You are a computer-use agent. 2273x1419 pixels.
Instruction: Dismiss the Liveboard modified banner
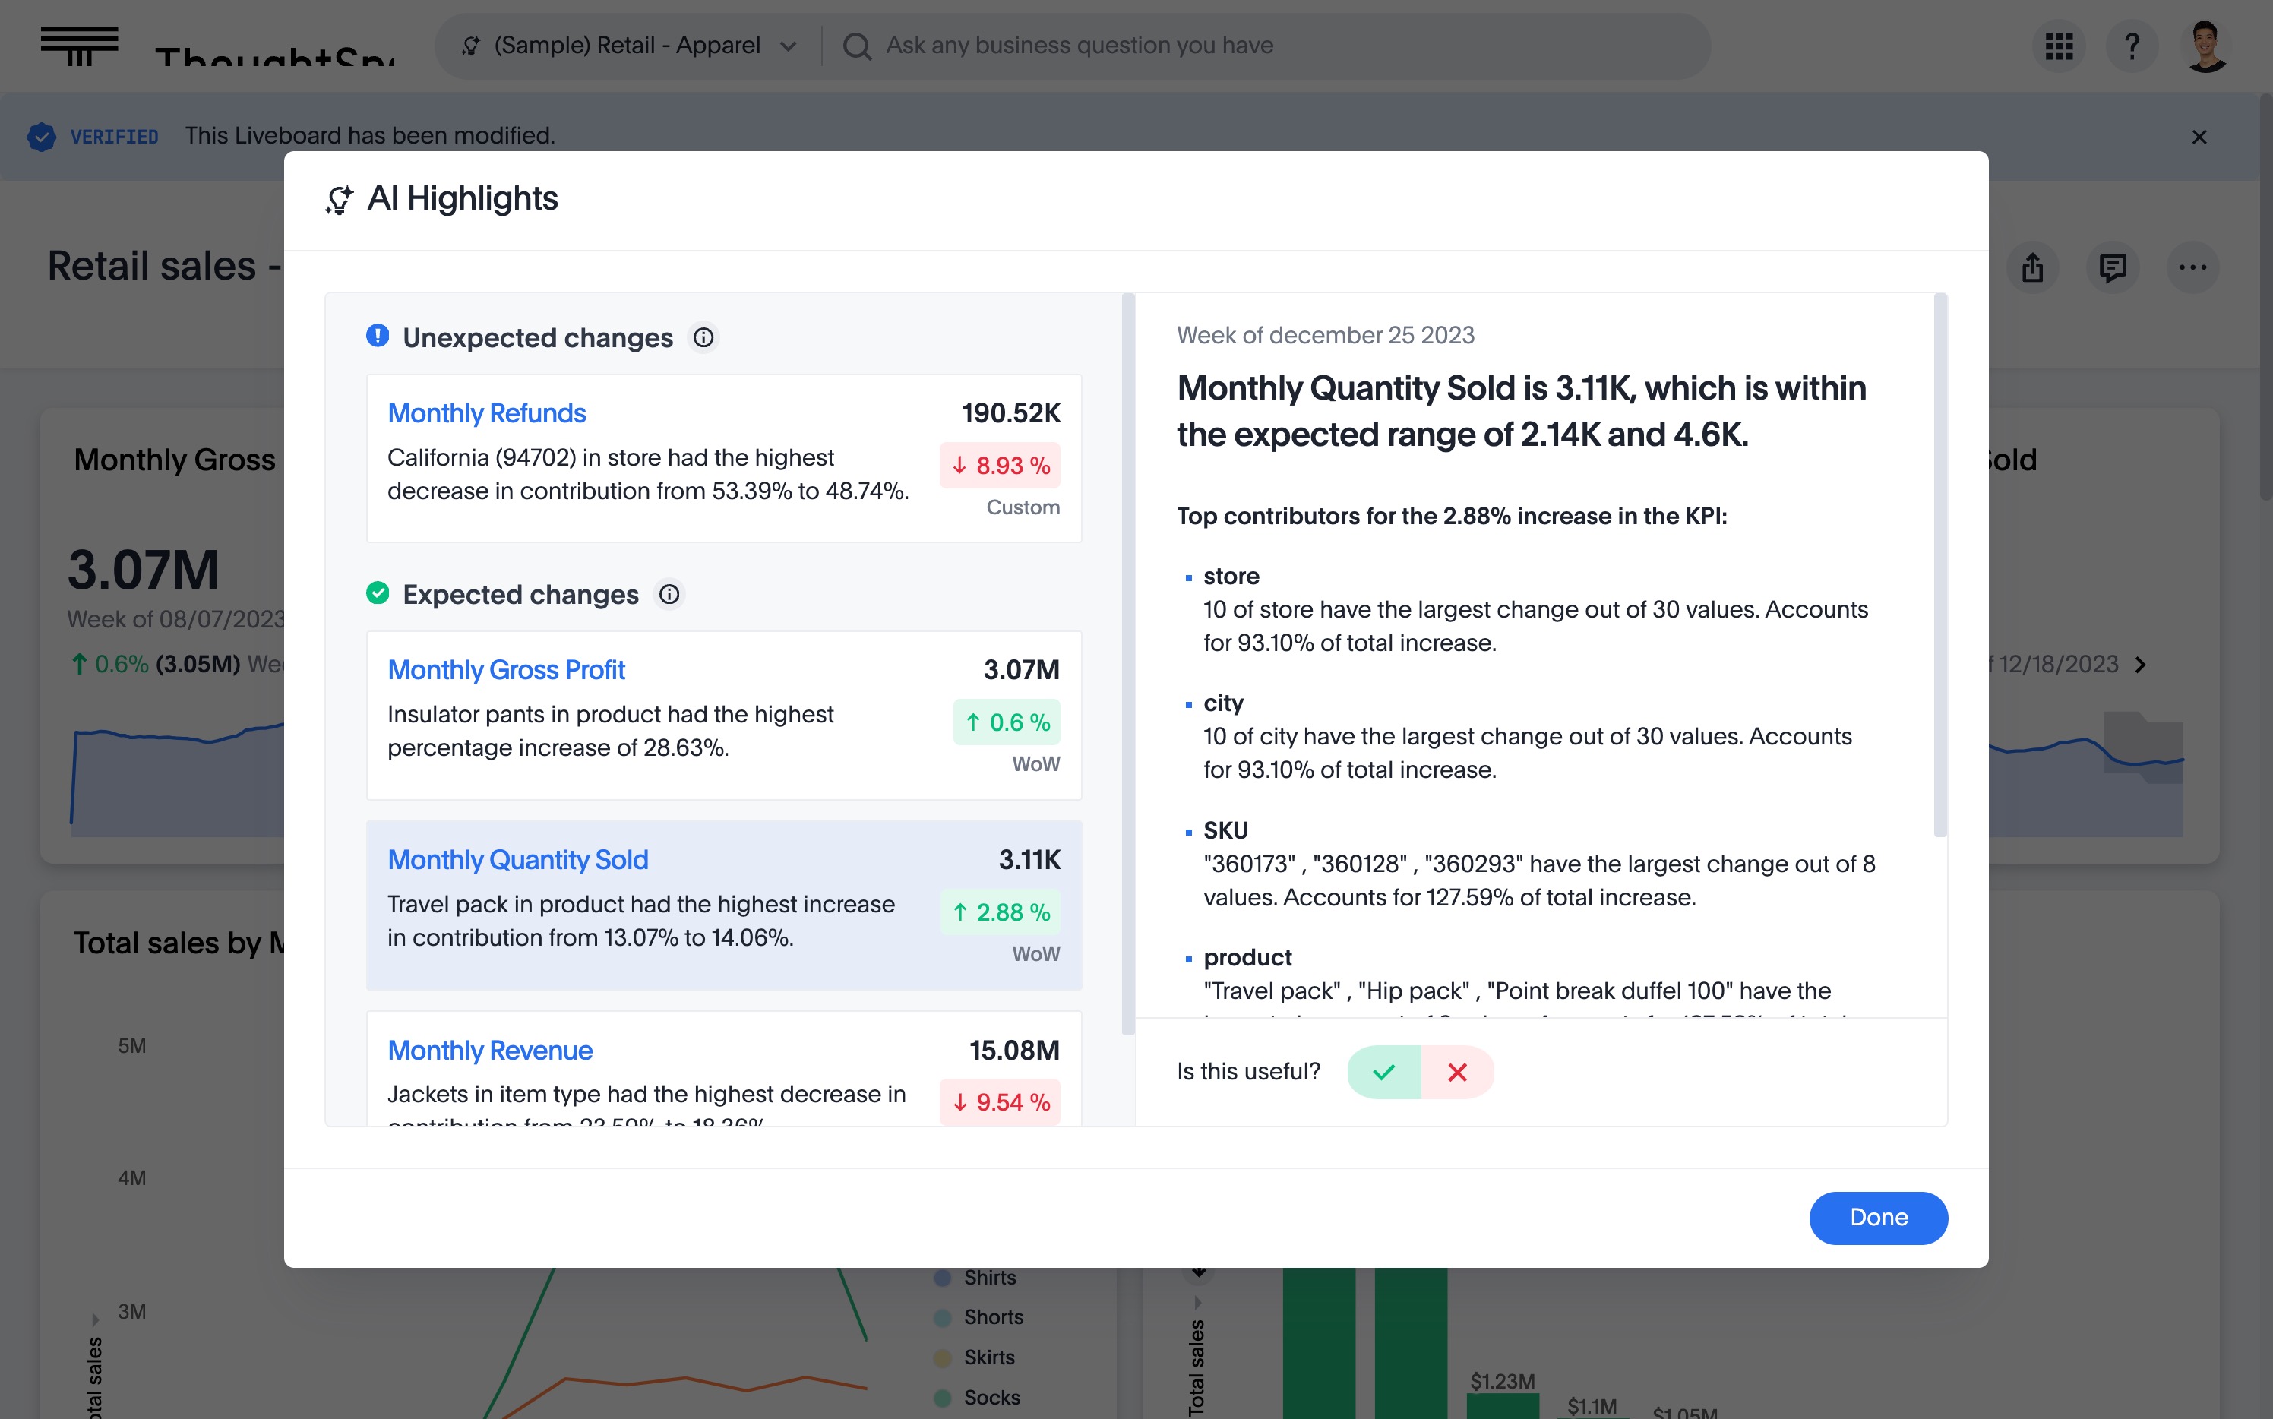pos(2199,137)
